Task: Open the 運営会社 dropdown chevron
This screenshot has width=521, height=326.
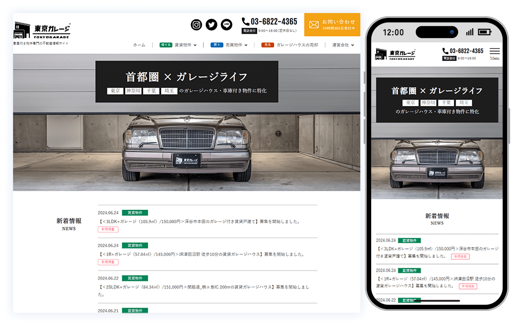Action: 353,46
